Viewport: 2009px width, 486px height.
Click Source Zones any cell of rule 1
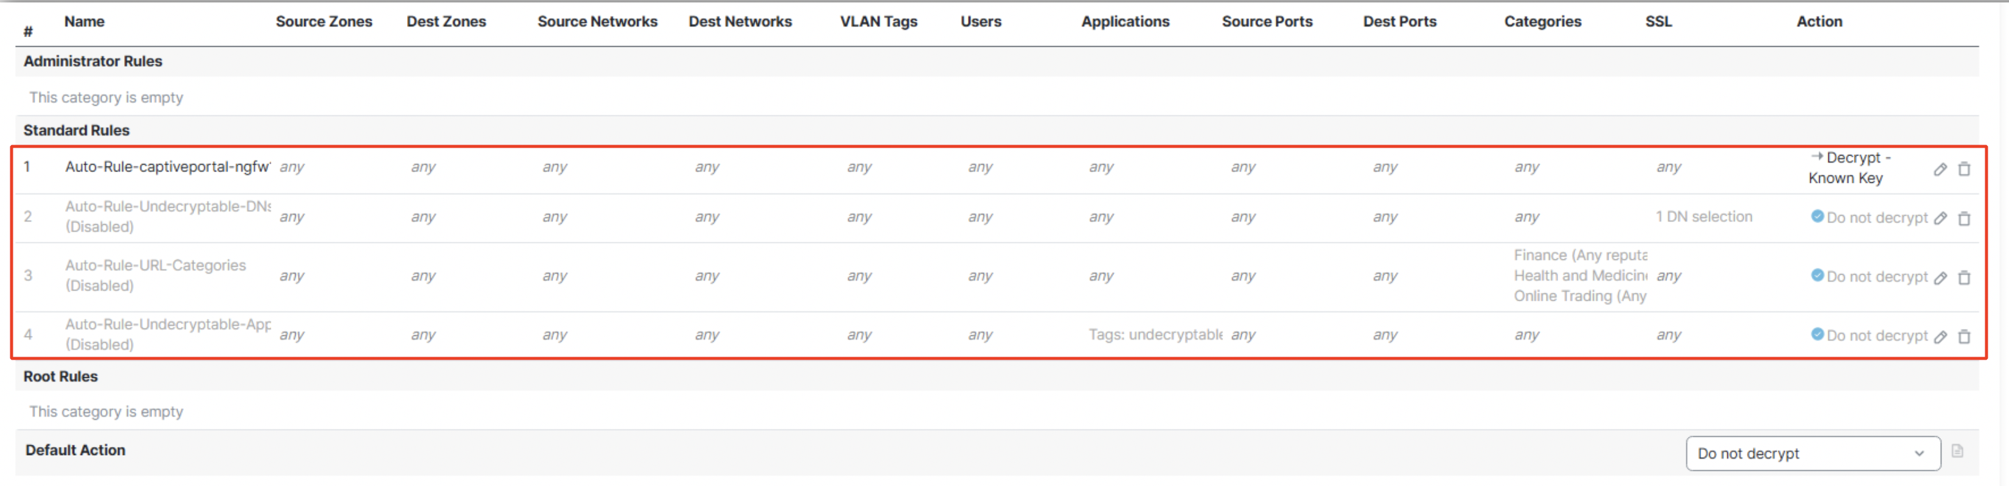(x=291, y=166)
